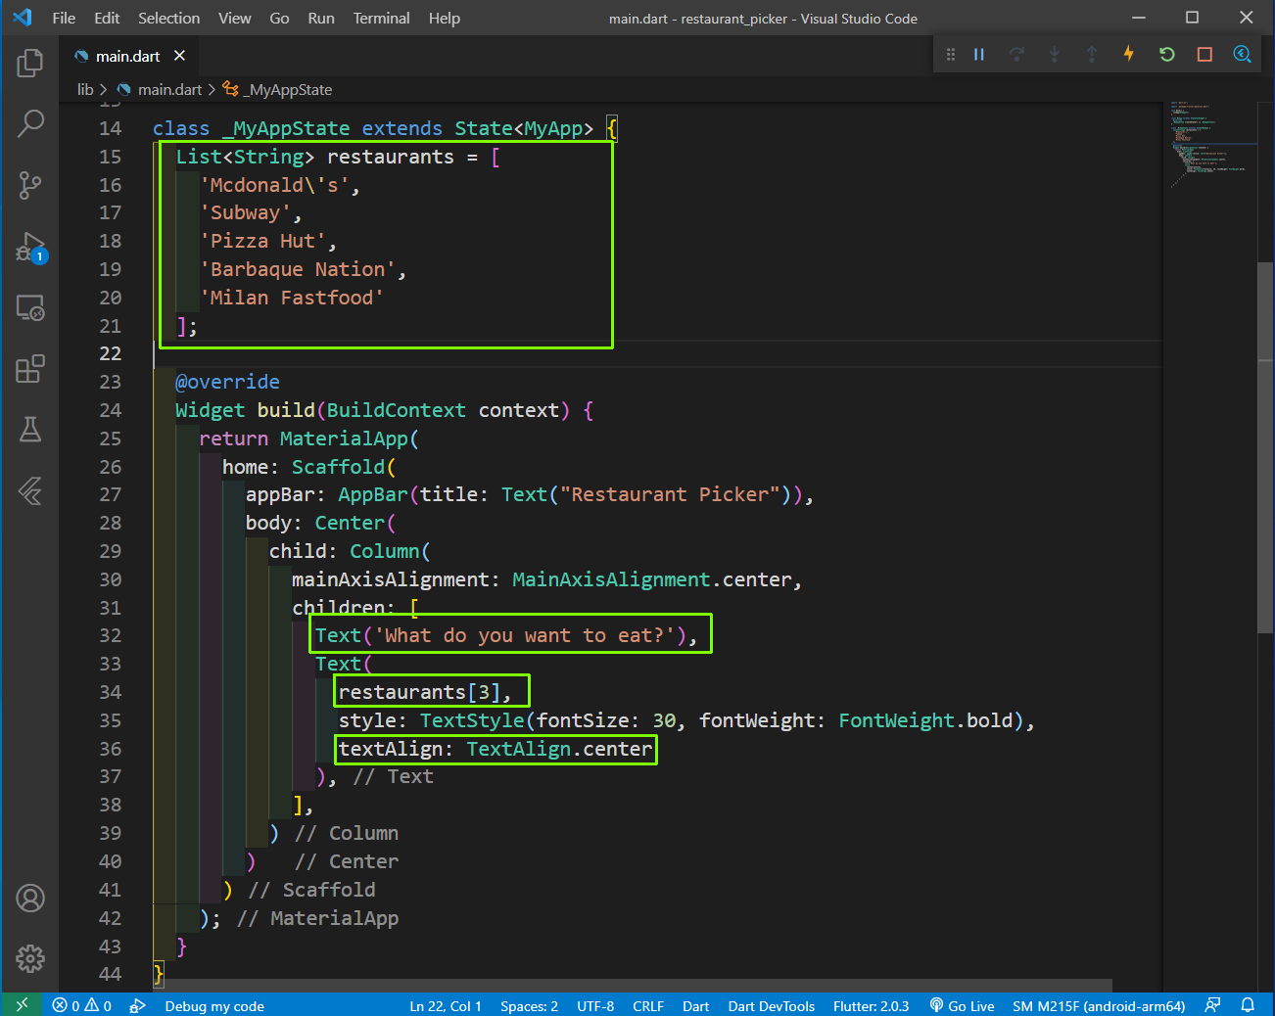Open the Run menu
Screen dimensions: 1275x1016
(x=320, y=18)
